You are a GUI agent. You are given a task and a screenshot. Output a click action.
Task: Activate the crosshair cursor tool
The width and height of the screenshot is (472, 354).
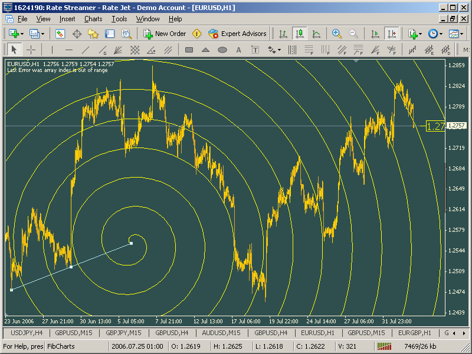[31, 50]
